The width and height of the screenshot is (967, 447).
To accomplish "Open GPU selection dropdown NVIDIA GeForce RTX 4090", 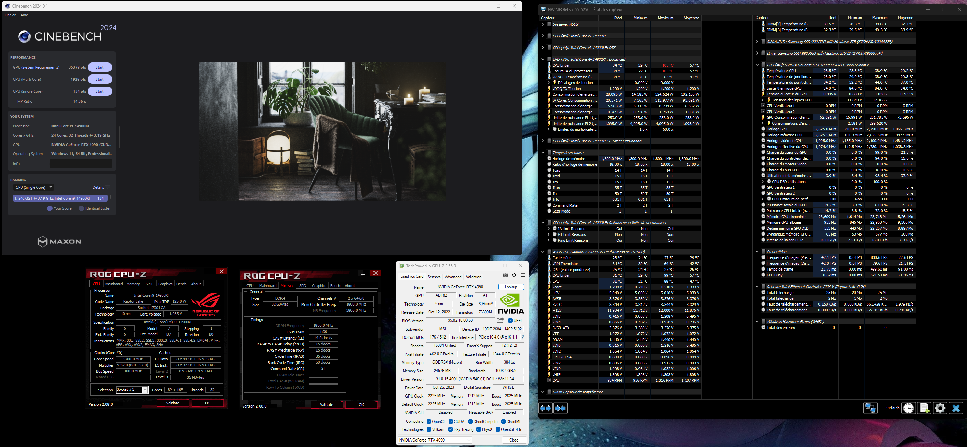I will [435, 440].
